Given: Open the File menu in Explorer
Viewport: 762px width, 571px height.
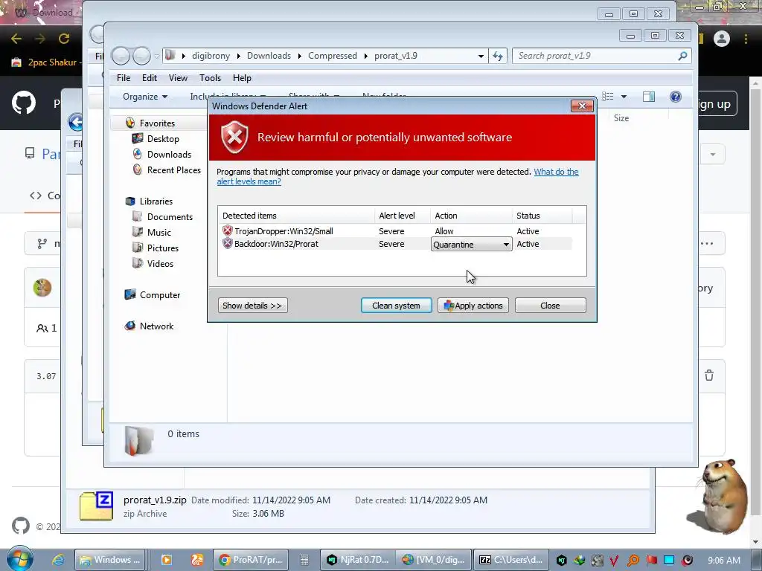Looking at the screenshot, I should click(x=124, y=77).
